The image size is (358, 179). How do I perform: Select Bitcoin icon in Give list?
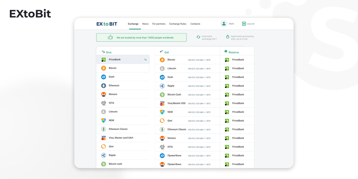(x=104, y=68)
